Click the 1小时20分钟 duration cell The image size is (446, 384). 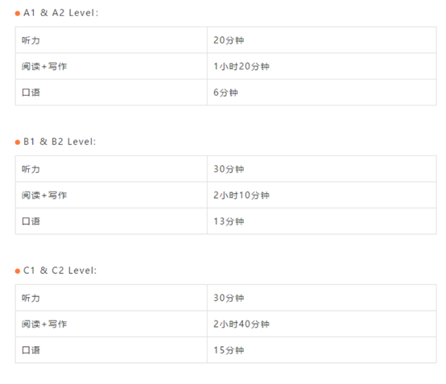point(322,66)
